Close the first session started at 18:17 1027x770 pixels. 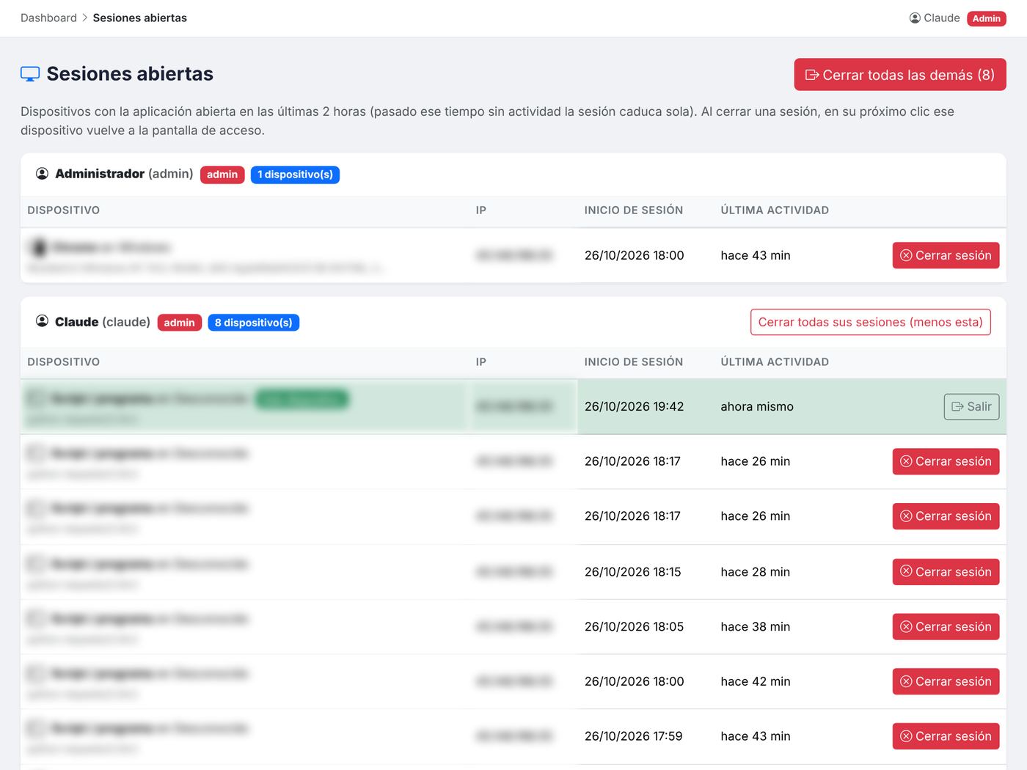click(x=946, y=461)
